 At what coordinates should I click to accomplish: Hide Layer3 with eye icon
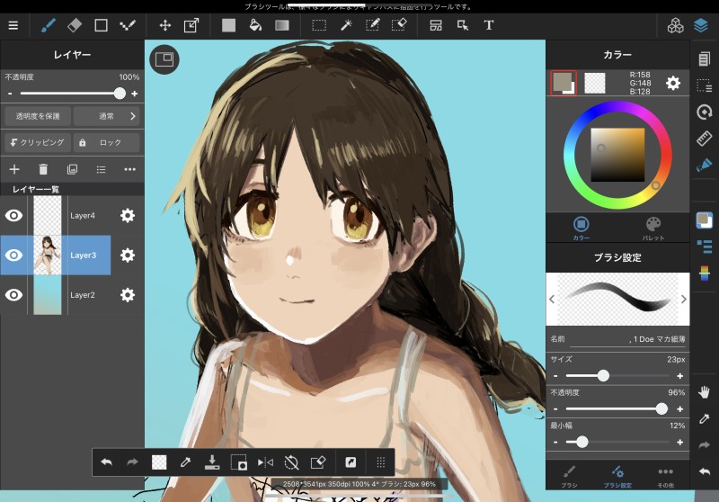[13, 255]
